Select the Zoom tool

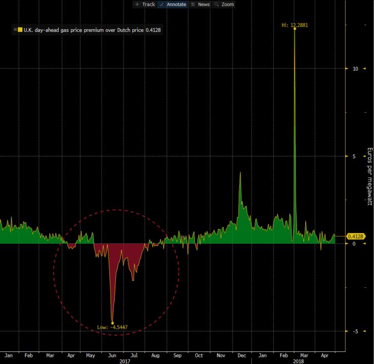coord(224,4)
